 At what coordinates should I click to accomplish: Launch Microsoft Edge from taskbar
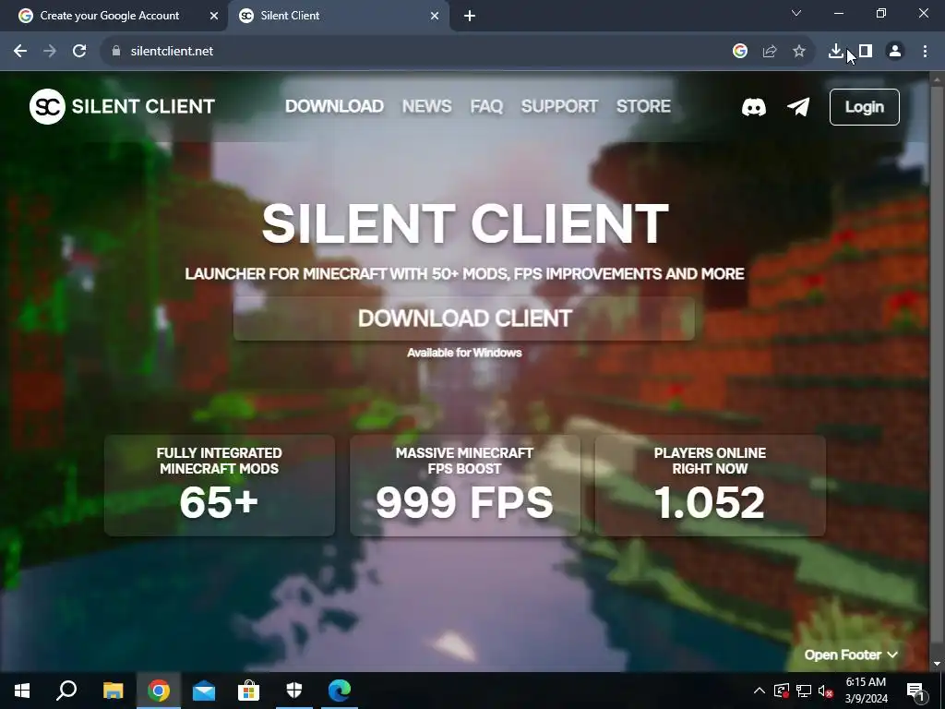pyautogui.click(x=340, y=691)
